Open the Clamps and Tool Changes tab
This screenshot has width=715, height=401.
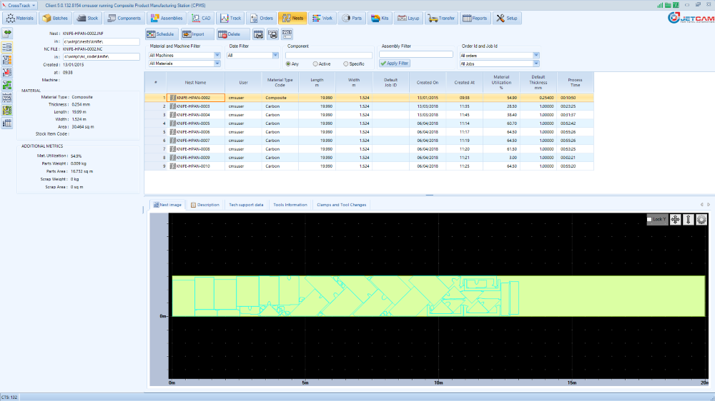coord(341,205)
